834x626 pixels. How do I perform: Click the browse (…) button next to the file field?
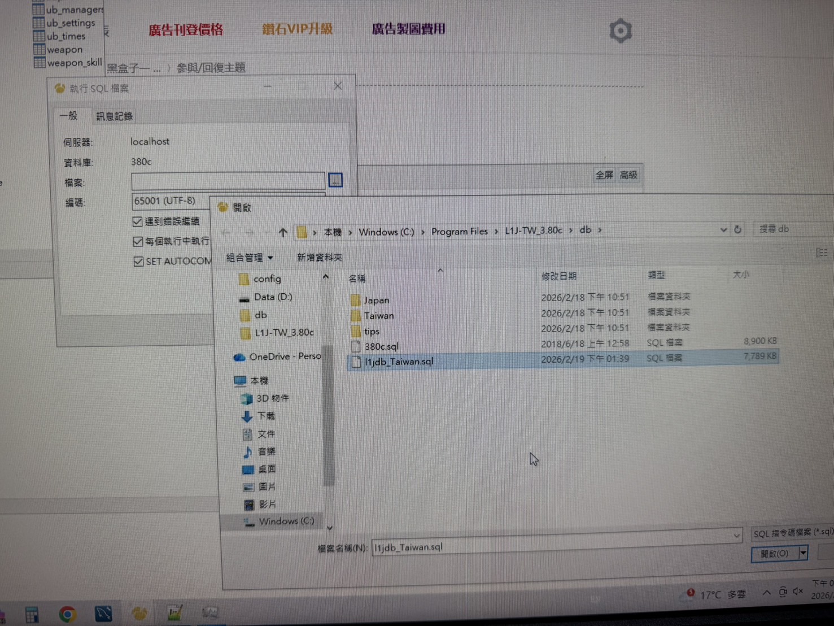[x=335, y=180]
